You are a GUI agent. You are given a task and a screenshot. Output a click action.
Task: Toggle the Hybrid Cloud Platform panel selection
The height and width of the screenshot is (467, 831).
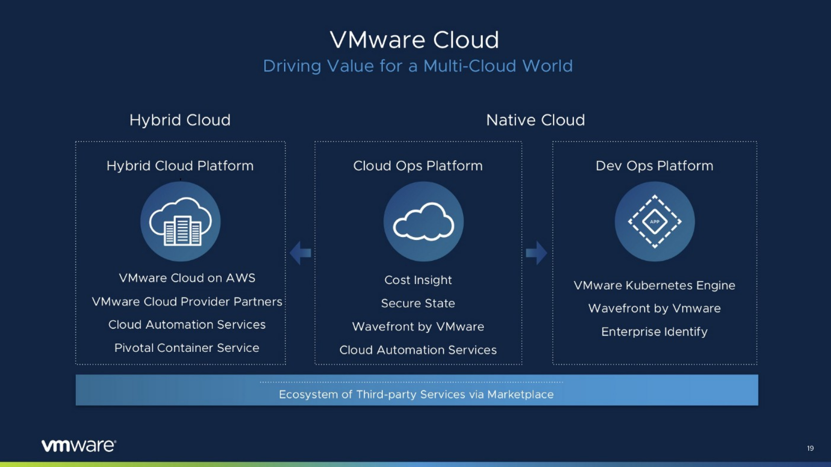tap(180, 166)
